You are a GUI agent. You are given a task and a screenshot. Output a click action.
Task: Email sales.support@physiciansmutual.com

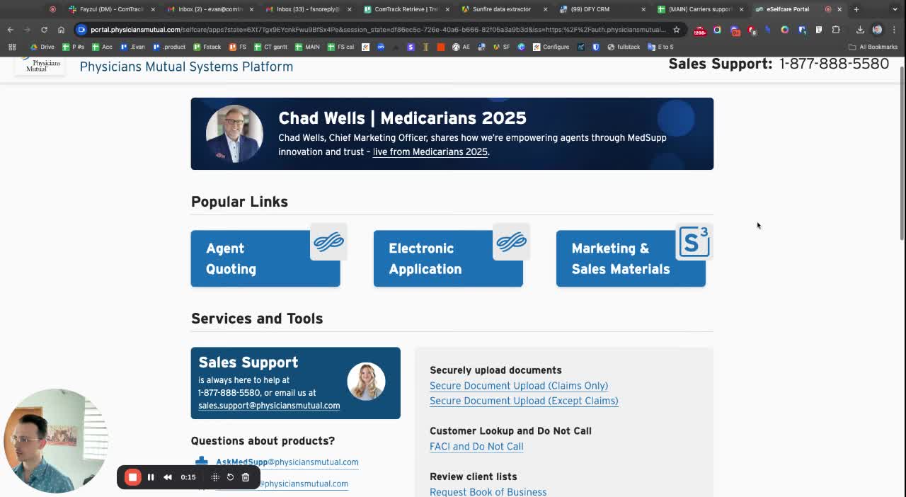(x=269, y=406)
